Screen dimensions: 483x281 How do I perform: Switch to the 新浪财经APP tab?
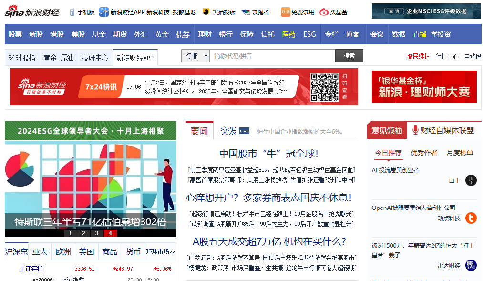click(x=135, y=58)
